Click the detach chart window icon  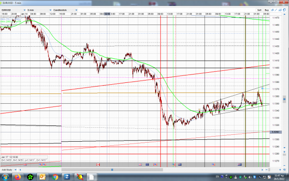point(284,10)
